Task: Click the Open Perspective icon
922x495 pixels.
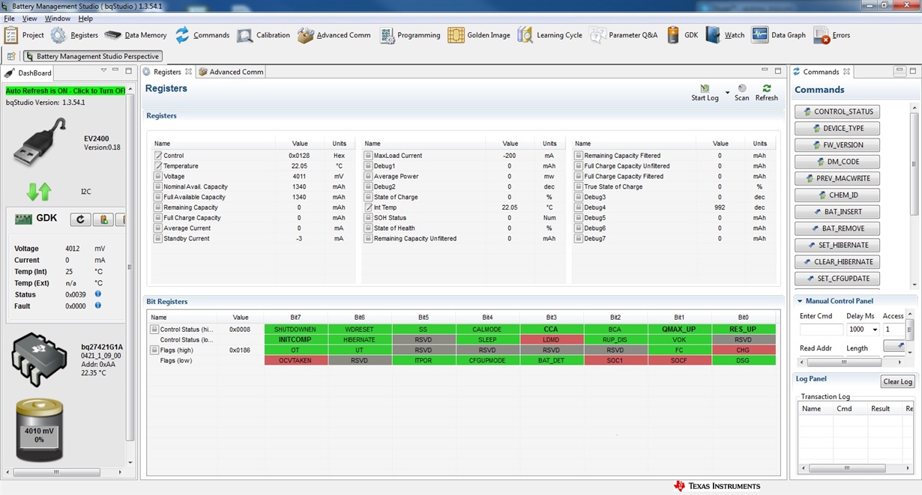Action: click(x=11, y=56)
